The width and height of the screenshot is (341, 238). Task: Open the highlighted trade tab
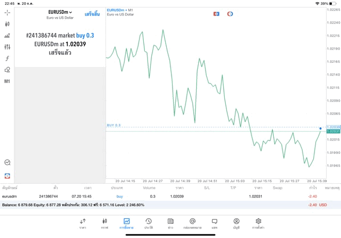click(126, 224)
